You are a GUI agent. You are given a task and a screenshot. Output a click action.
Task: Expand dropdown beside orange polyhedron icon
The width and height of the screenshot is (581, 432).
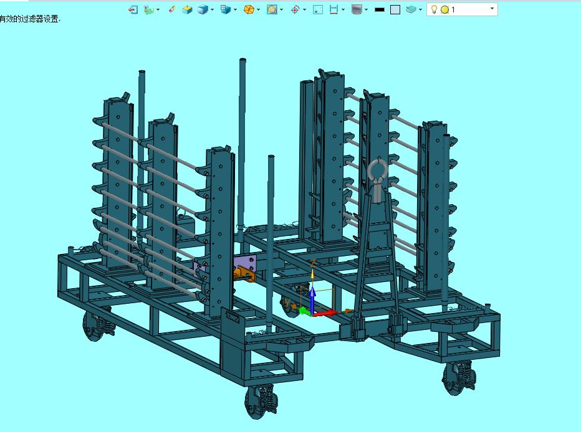(258, 9)
